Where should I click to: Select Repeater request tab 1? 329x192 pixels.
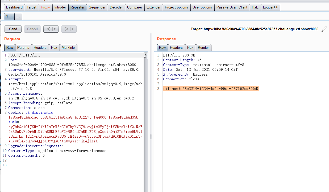(7, 16)
